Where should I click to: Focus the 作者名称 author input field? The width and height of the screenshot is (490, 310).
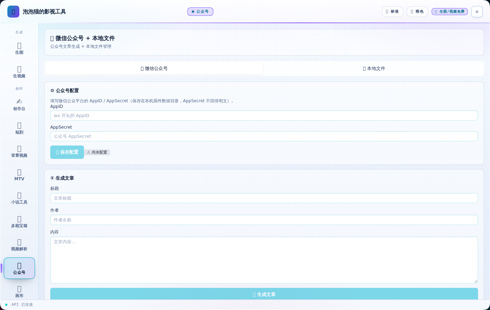[264, 220]
